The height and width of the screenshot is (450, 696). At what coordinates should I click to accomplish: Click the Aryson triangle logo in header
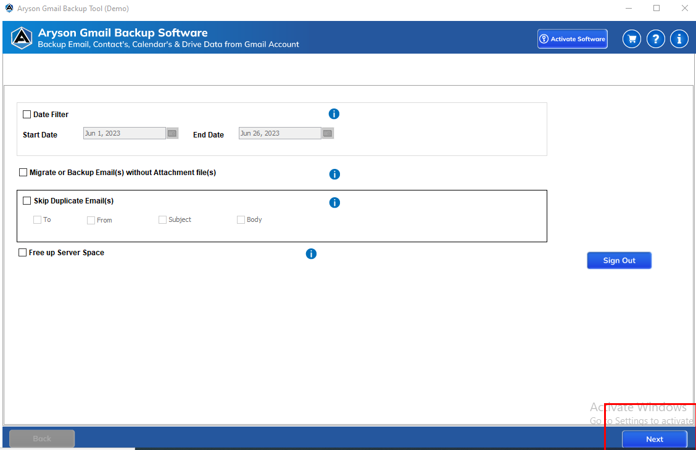pyautogui.click(x=22, y=38)
